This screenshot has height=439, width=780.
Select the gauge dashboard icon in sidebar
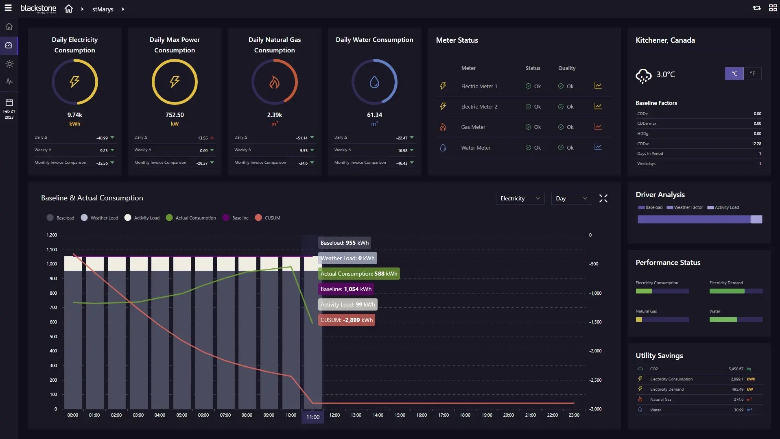coord(9,45)
